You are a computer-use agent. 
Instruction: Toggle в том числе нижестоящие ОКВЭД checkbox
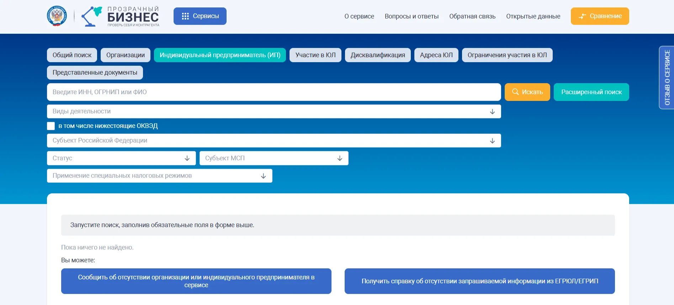51,126
